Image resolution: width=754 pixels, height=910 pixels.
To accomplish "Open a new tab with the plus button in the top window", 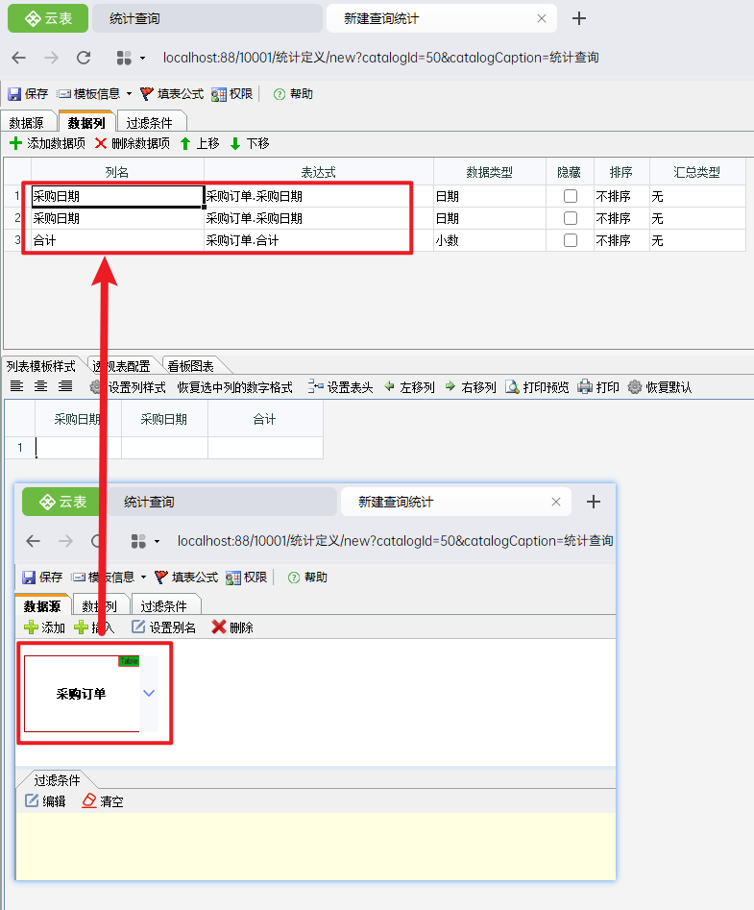I will pyautogui.click(x=579, y=18).
